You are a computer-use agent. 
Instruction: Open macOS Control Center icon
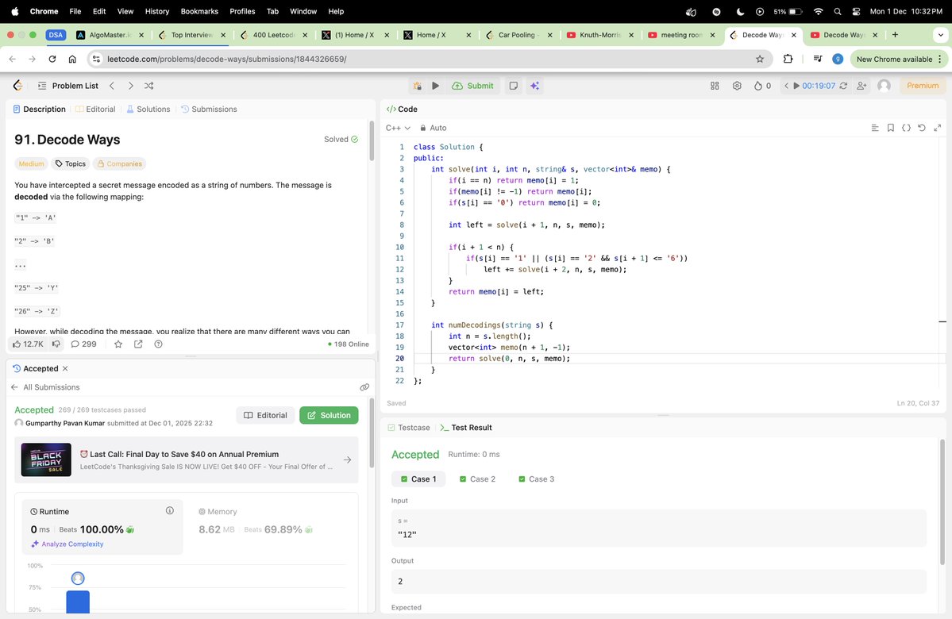pyautogui.click(x=856, y=11)
